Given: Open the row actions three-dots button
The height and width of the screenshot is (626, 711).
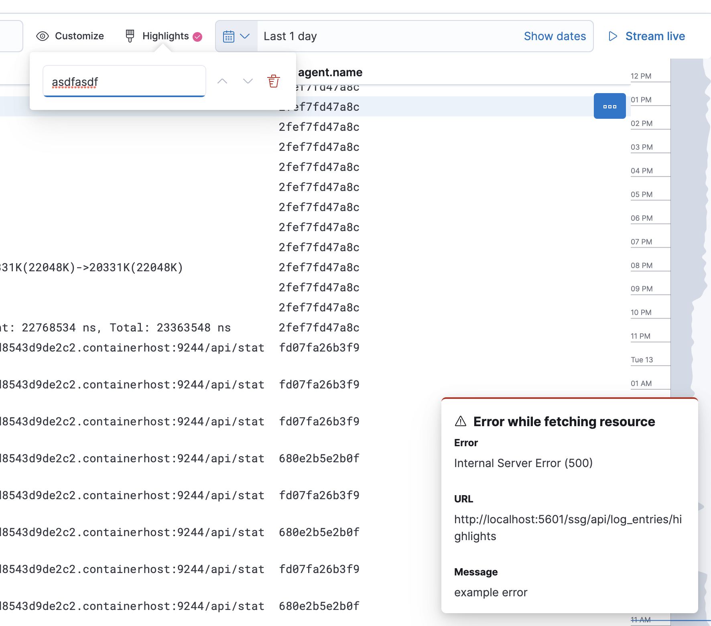Looking at the screenshot, I should (609, 106).
